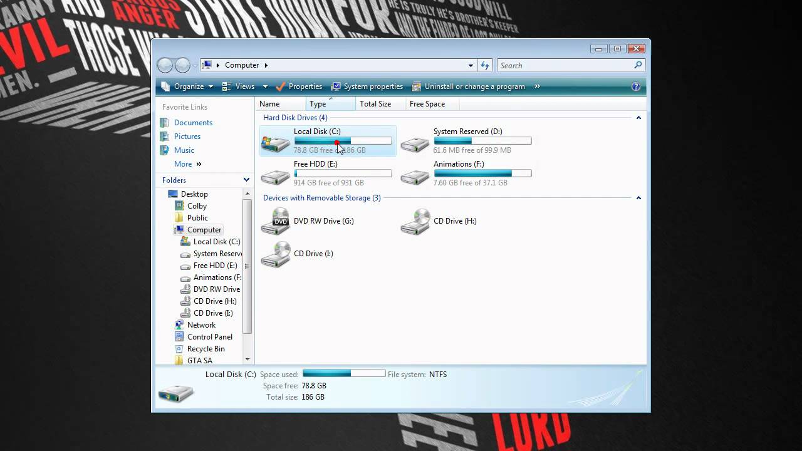
Task: Select the System Reserved (D:) drive icon
Action: 415,143
